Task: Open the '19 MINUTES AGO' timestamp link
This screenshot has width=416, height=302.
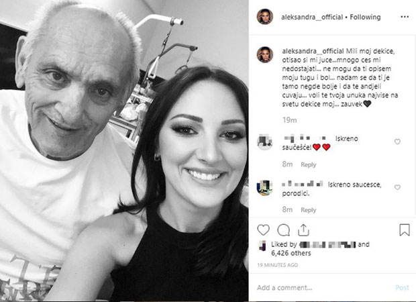Action: (278, 265)
